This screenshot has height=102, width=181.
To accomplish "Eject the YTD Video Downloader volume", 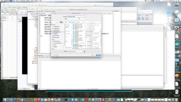I will coord(63,43).
